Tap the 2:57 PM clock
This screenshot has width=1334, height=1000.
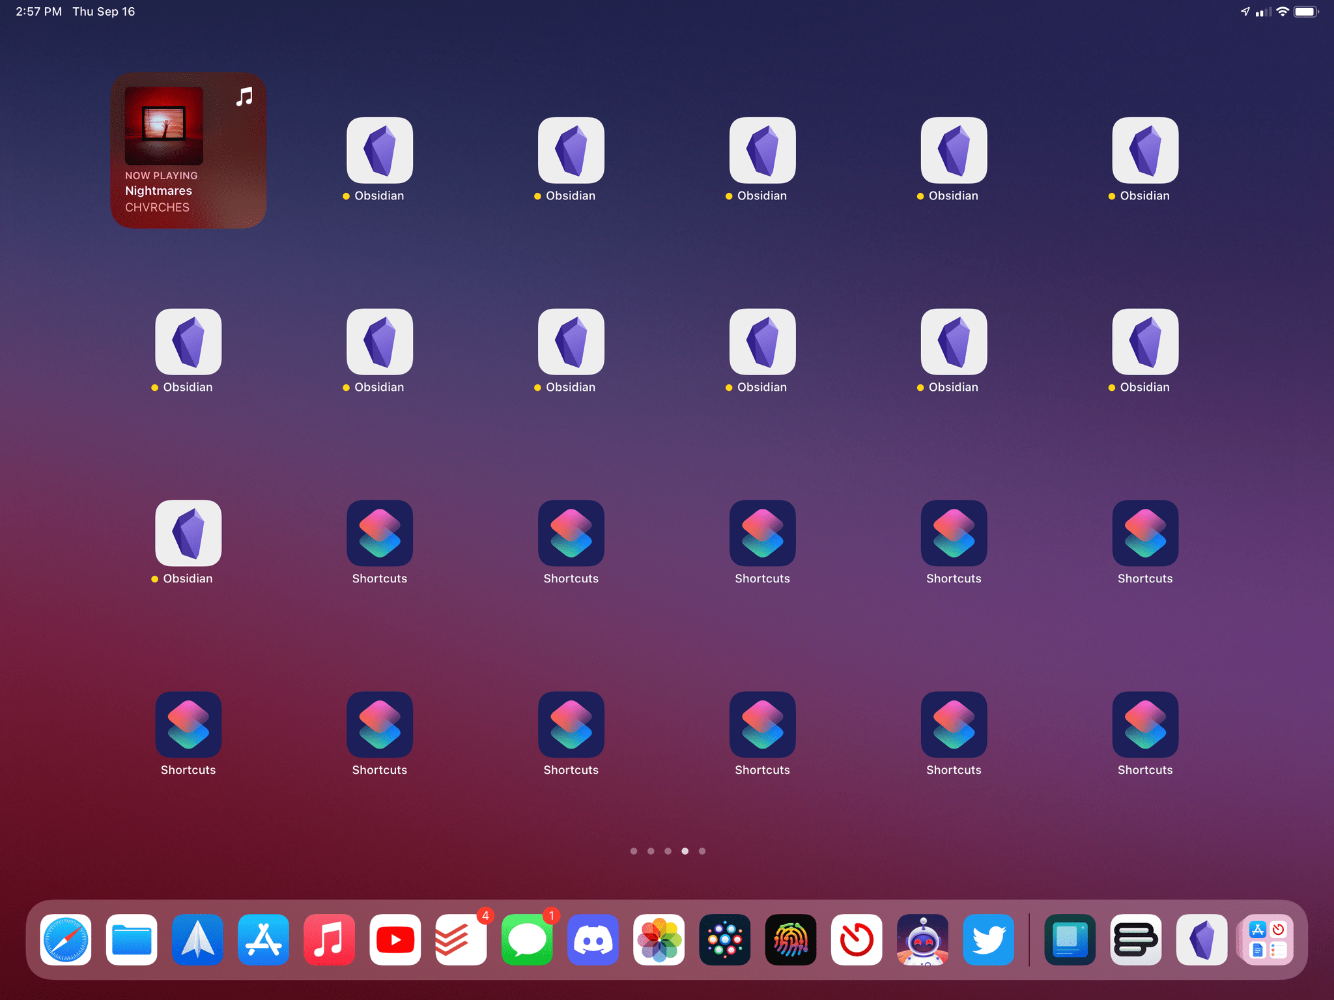(x=38, y=12)
